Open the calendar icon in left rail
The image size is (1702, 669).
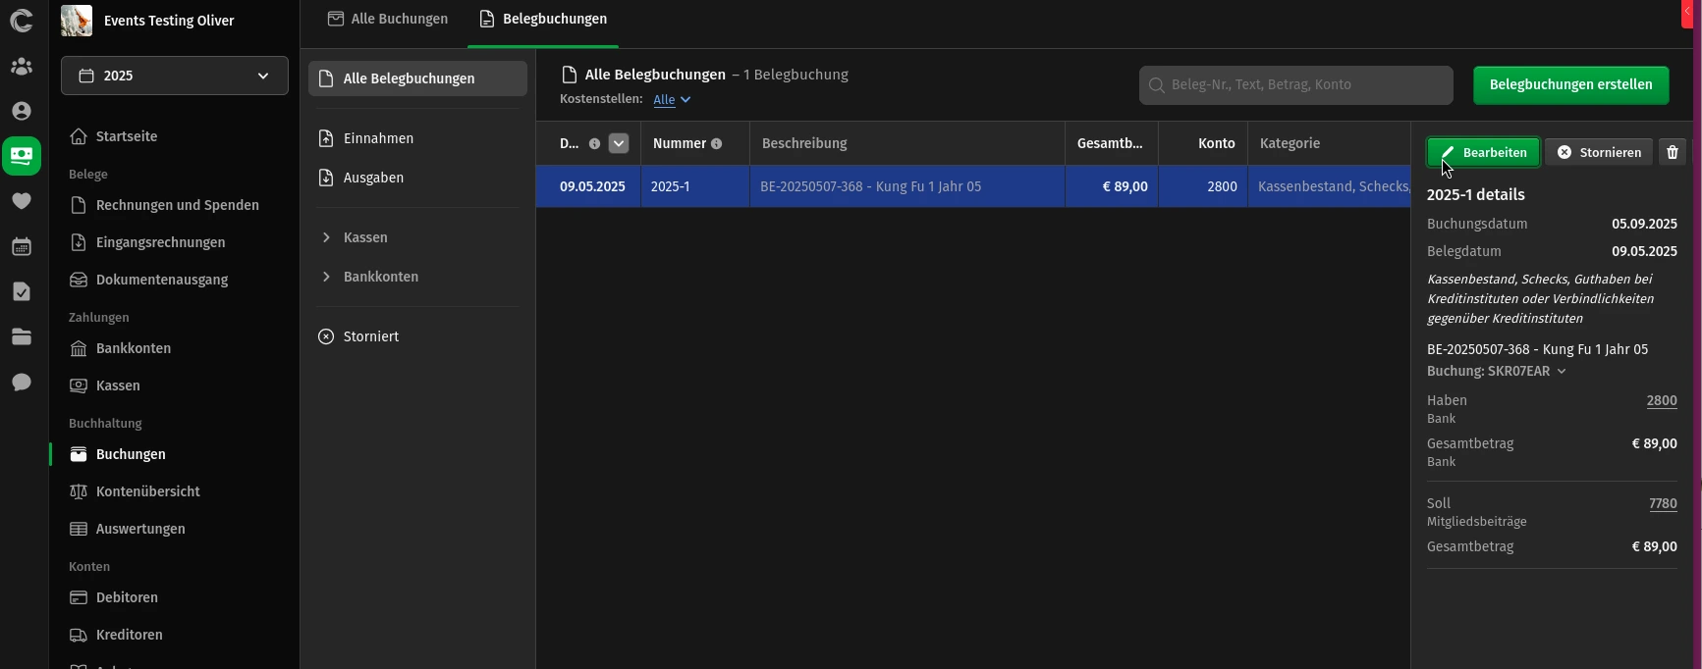22,246
